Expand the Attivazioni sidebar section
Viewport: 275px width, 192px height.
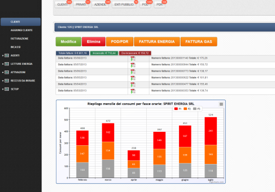(x=3, y=73)
